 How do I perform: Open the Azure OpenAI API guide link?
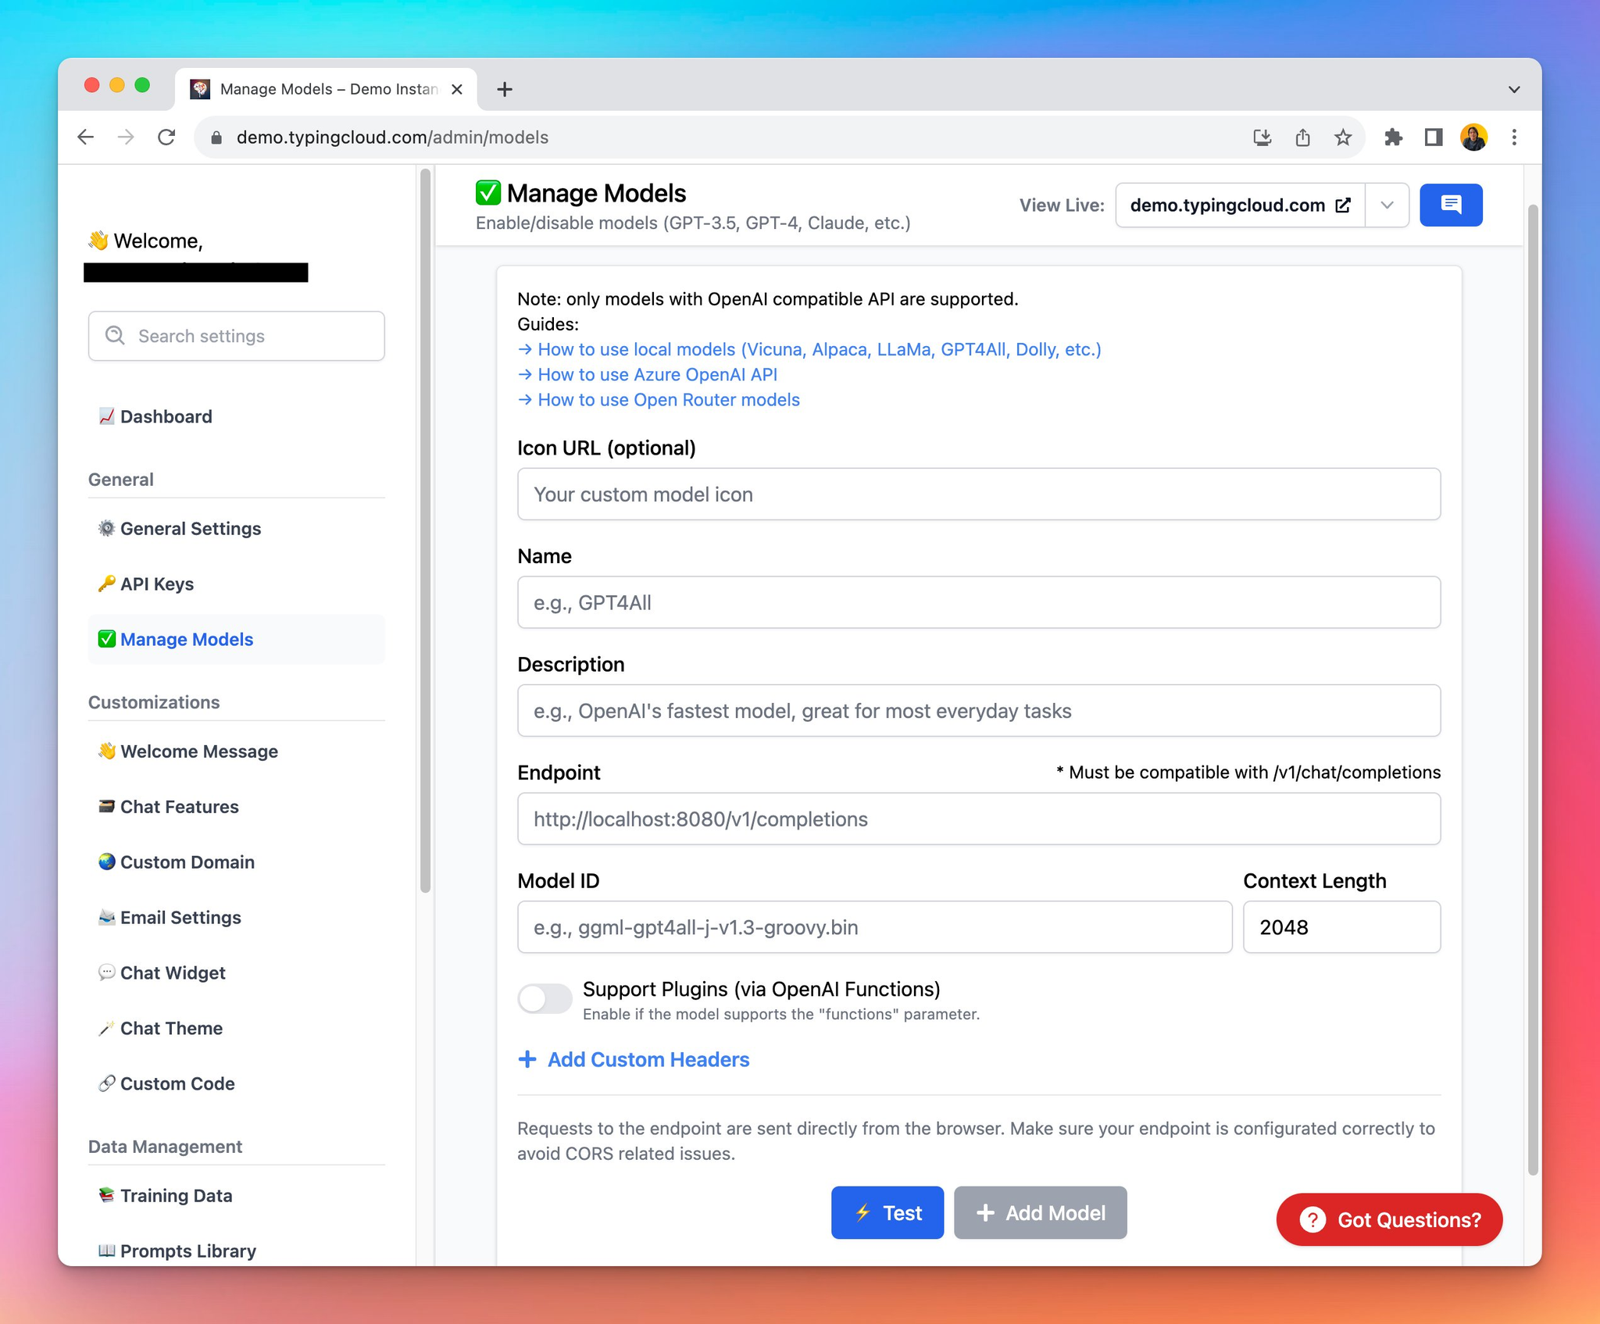[x=656, y=375]
